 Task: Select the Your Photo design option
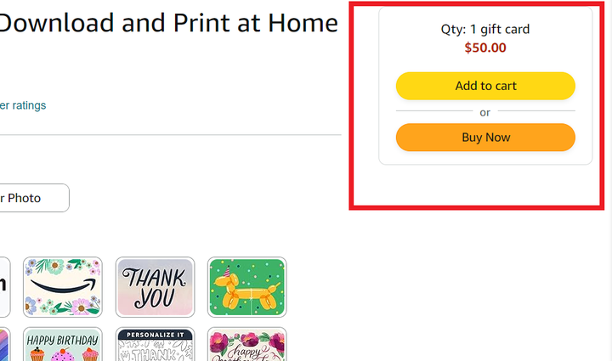tap(34, 198)
